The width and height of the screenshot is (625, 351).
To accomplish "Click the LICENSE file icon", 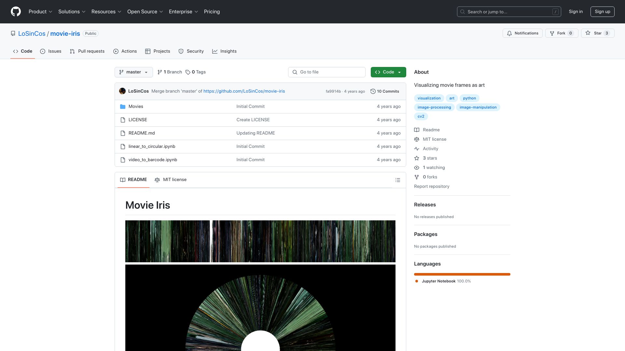I will click(x=123, y=120).
